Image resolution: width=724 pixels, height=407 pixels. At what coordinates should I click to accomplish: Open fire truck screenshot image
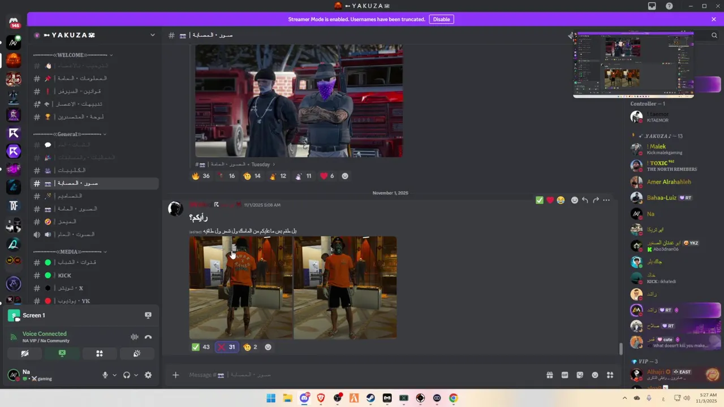point(299,101)
